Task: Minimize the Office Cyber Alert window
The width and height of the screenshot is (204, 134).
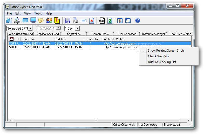Action: (171, 6)
